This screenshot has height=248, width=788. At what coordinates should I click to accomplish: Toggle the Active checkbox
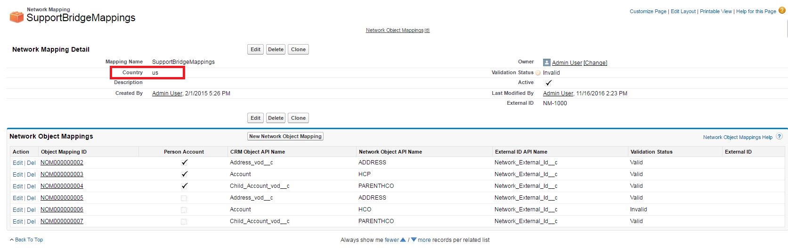point(548,83)
